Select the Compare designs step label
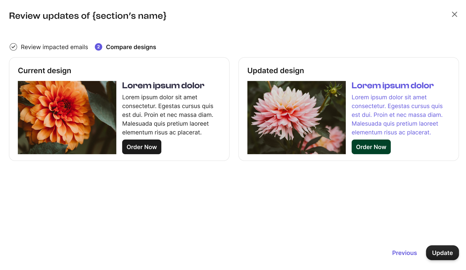466x270 pixels. (131, 47)
